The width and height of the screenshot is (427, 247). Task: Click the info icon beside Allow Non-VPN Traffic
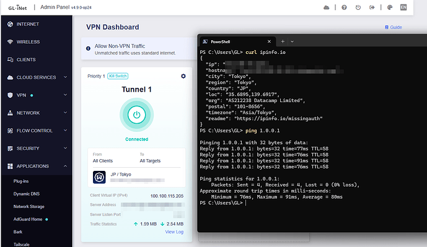pos(88,48)
